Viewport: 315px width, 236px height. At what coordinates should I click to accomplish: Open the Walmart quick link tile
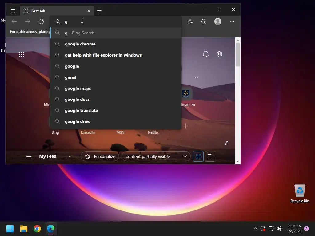(186, 94)
